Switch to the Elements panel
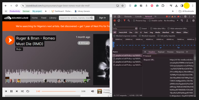The image size is (199, 100). point(128,16)
